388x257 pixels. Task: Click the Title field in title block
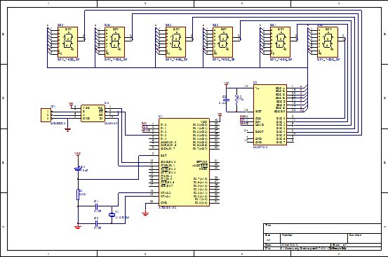click(x=322, y=228)
